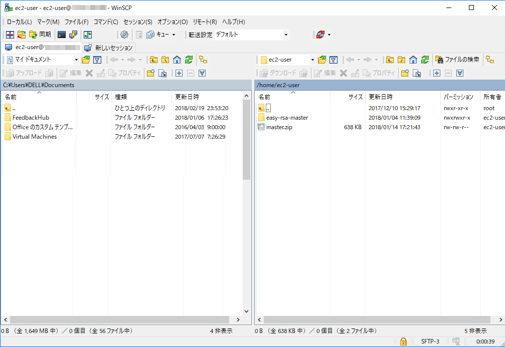Click remote panel new folder icon

coord(405,73)
